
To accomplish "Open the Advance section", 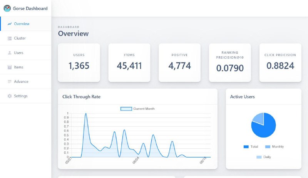I will [x=25, y=82].
